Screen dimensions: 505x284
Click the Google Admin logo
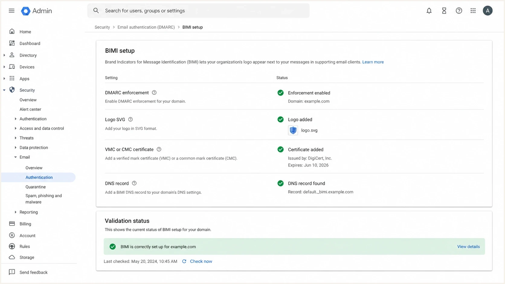pyautogui.click(x=36, y=11)
